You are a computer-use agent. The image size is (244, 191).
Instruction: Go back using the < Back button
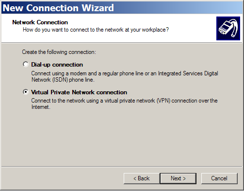pos(142,178)
